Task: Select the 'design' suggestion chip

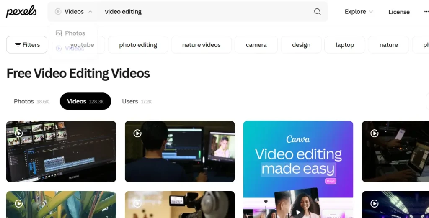Action: (301, 44)
